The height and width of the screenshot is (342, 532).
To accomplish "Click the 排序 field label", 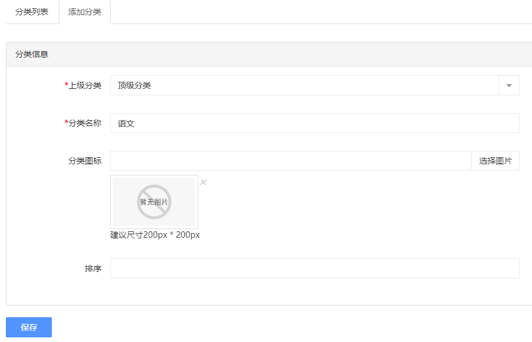I will point(93,268).
